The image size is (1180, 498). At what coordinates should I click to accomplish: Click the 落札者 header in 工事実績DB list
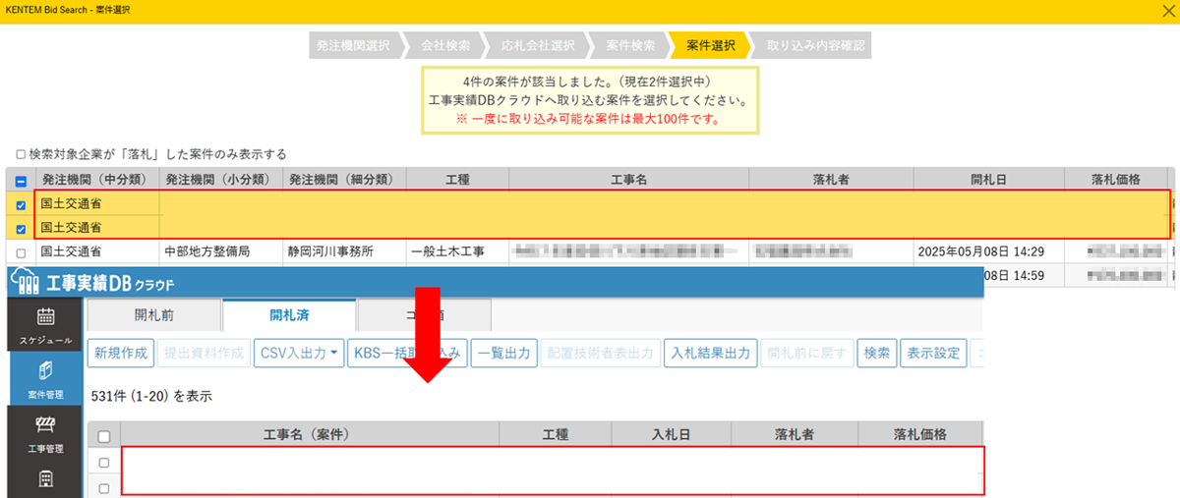point(796,434)
